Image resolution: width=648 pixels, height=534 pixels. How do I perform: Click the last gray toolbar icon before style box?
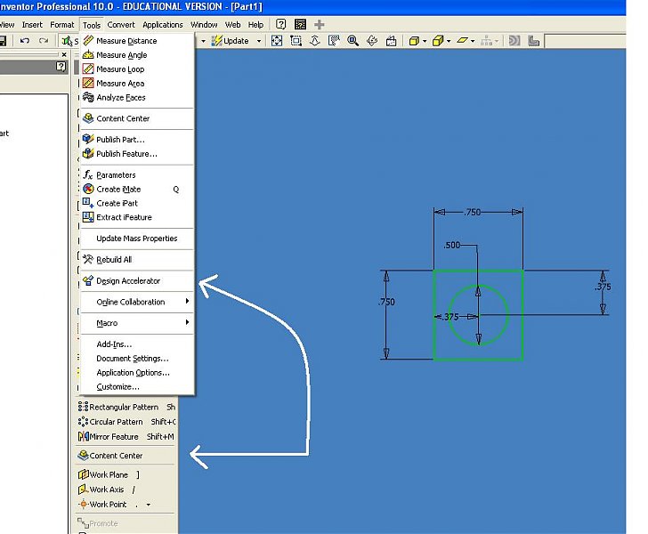coord(534,41)
